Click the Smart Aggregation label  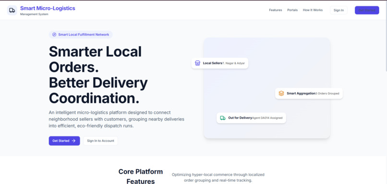click(301, 94)
